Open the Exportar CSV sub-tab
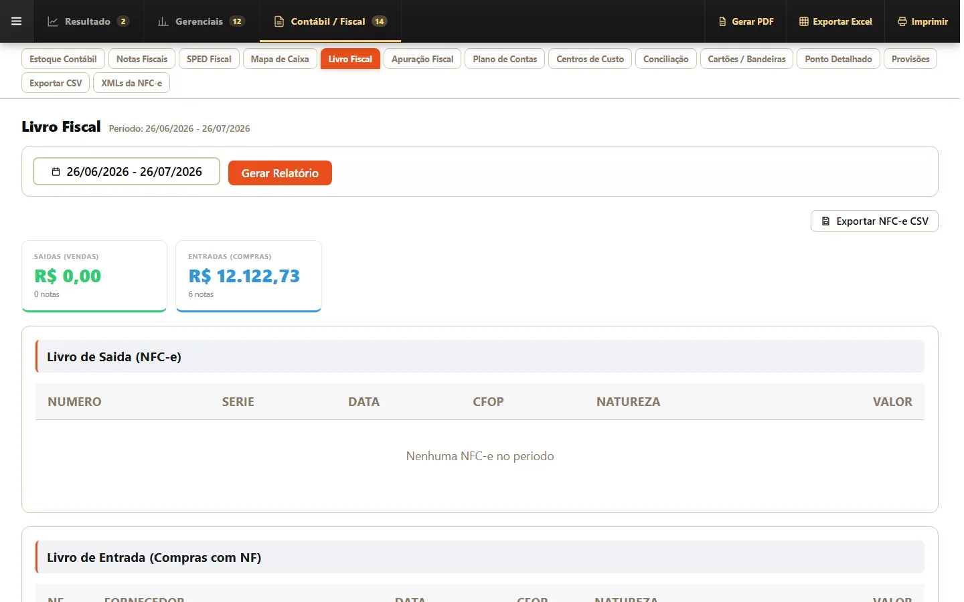This screenshot has height=602, width=964. click(x=56, y=83)
